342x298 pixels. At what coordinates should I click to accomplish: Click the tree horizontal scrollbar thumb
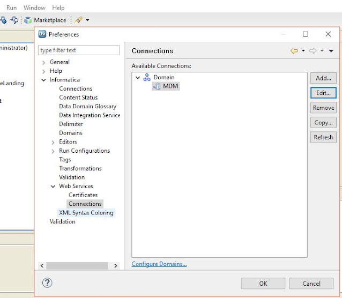[x=77, y=266]
